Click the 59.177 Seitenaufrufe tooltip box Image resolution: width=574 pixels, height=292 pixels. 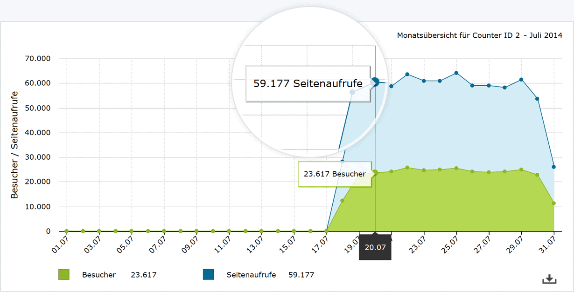(308, 84)
